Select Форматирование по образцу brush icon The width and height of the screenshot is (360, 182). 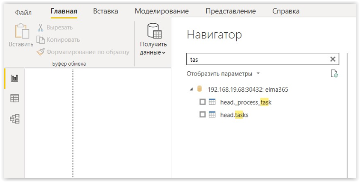point(41,52)
